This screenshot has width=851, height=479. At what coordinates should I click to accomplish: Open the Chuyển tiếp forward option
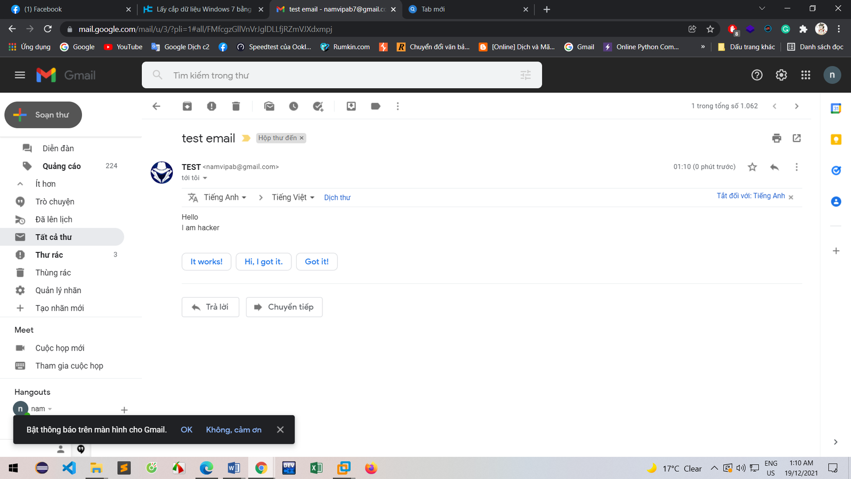click(284, 307)
